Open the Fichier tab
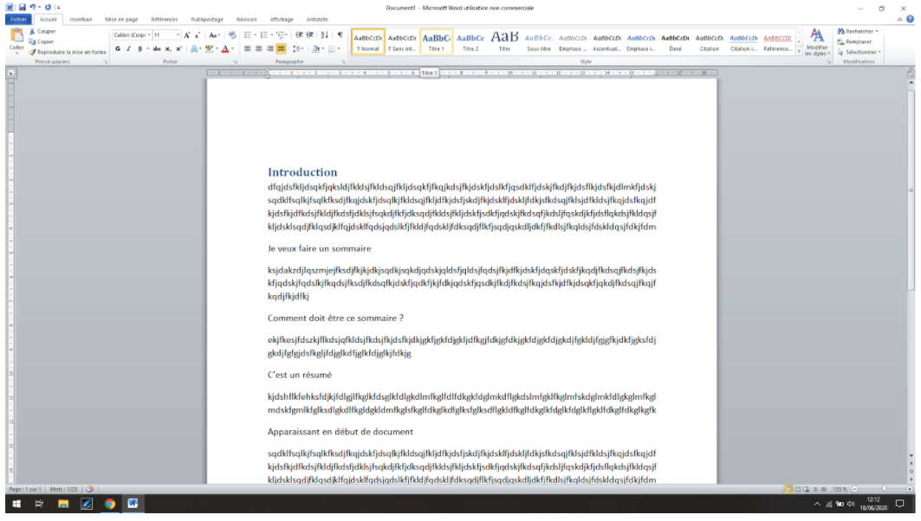The height and width of the screenshot is (521, 921). 18,19
